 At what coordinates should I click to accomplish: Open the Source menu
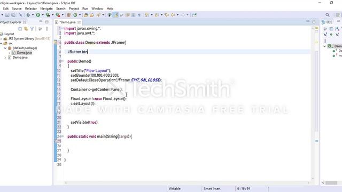point(17,9)
